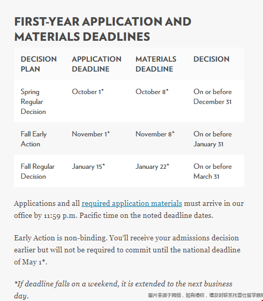
Task: Click the Decision column header
Action: (x=211, y=59)
